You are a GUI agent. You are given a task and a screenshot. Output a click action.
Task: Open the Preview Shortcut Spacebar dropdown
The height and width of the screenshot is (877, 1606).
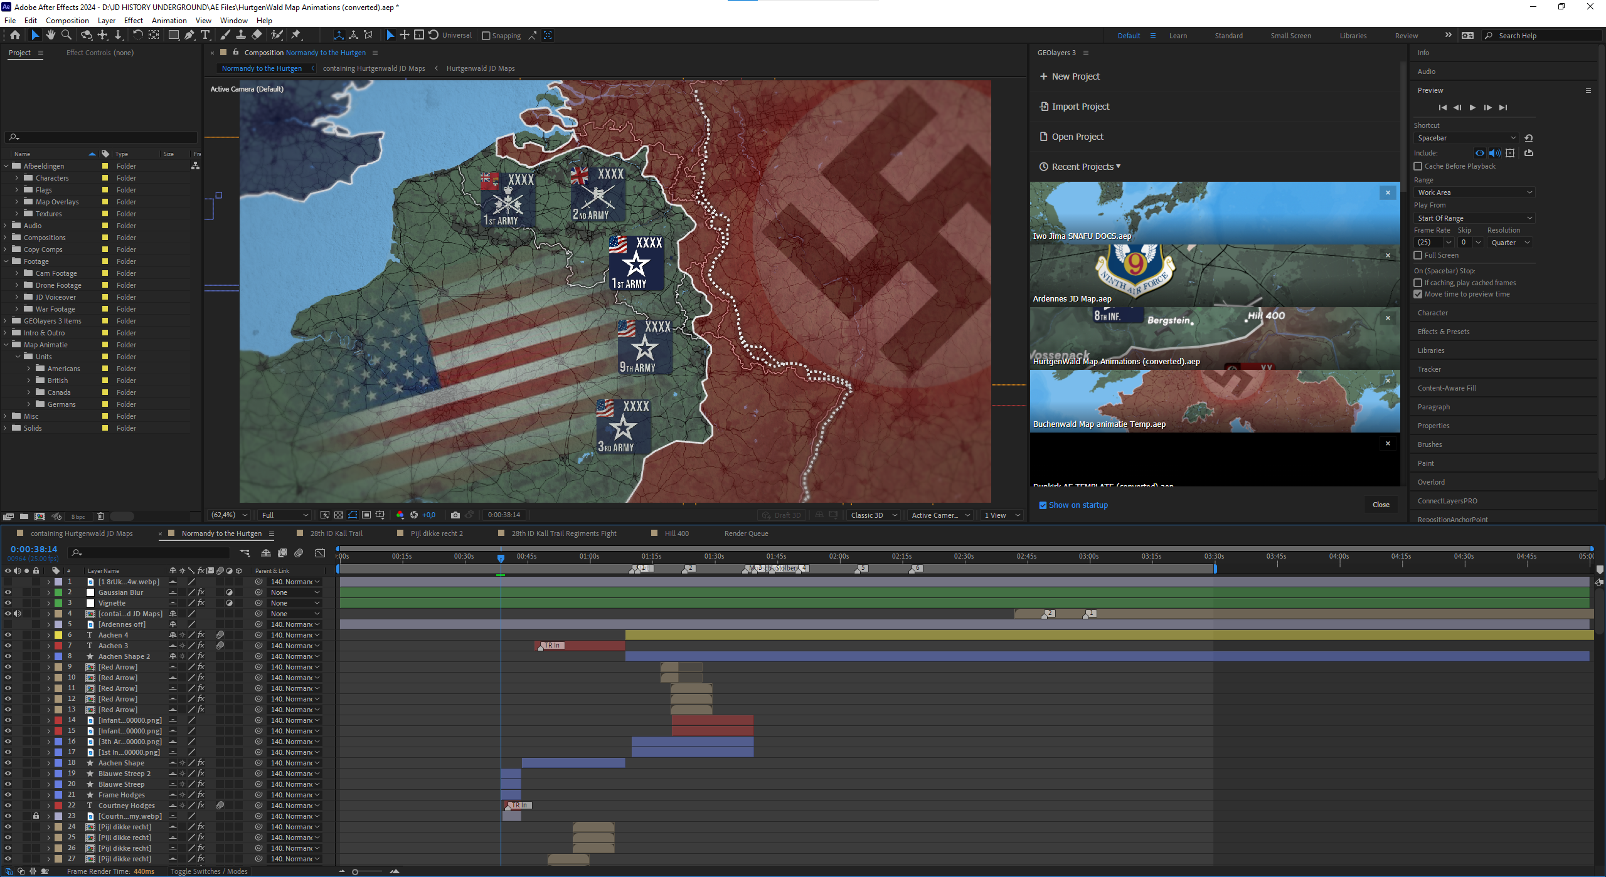pyautogui.click(x=1466, y=138)
